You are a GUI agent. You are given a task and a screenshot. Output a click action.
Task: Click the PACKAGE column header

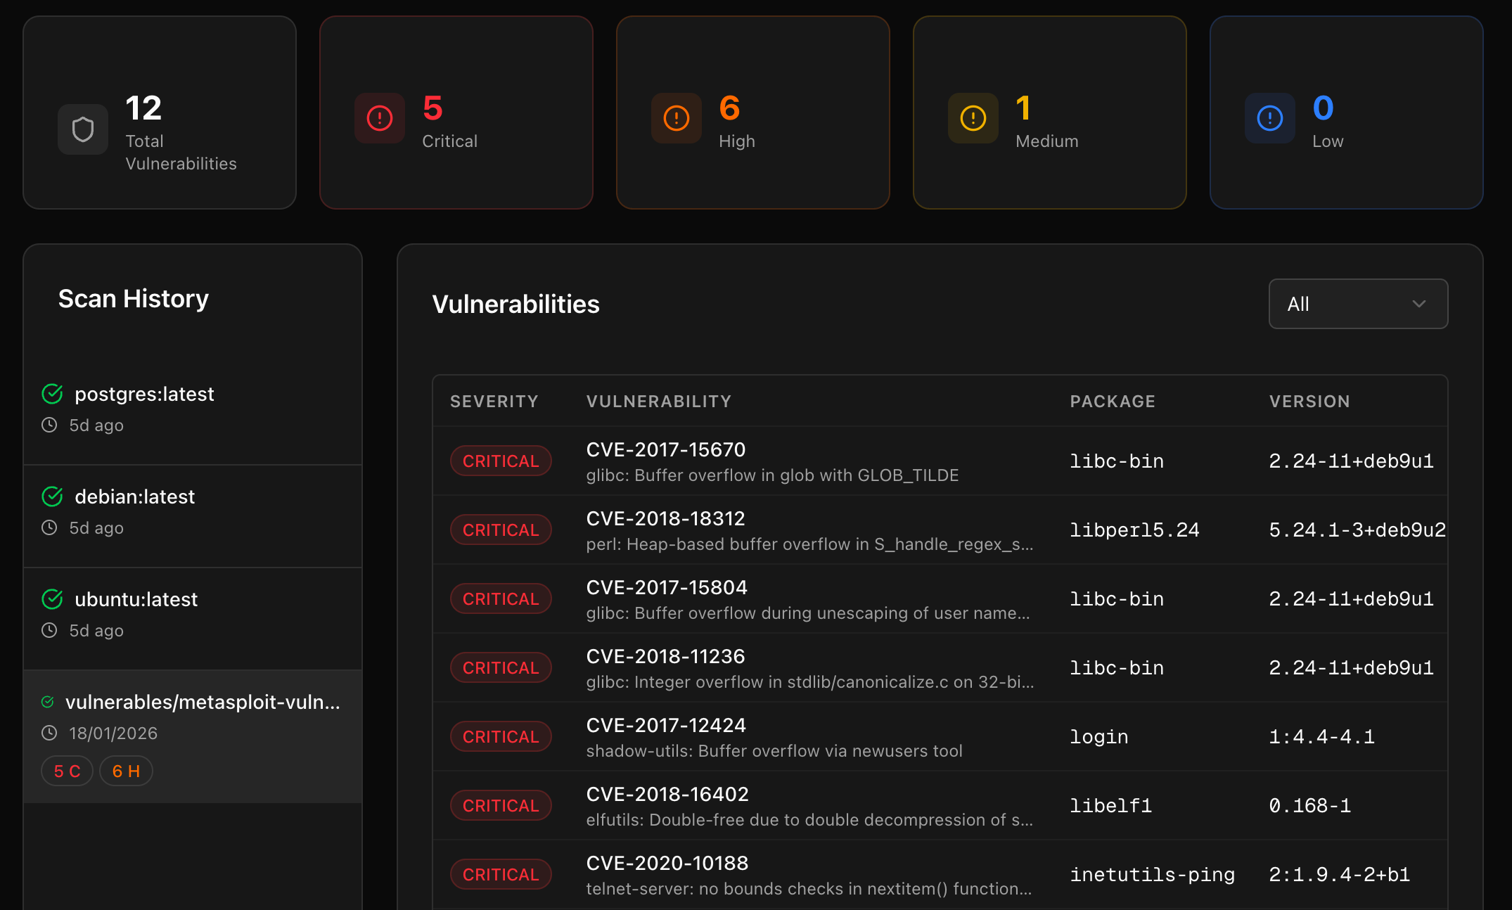click(1113, 401)
